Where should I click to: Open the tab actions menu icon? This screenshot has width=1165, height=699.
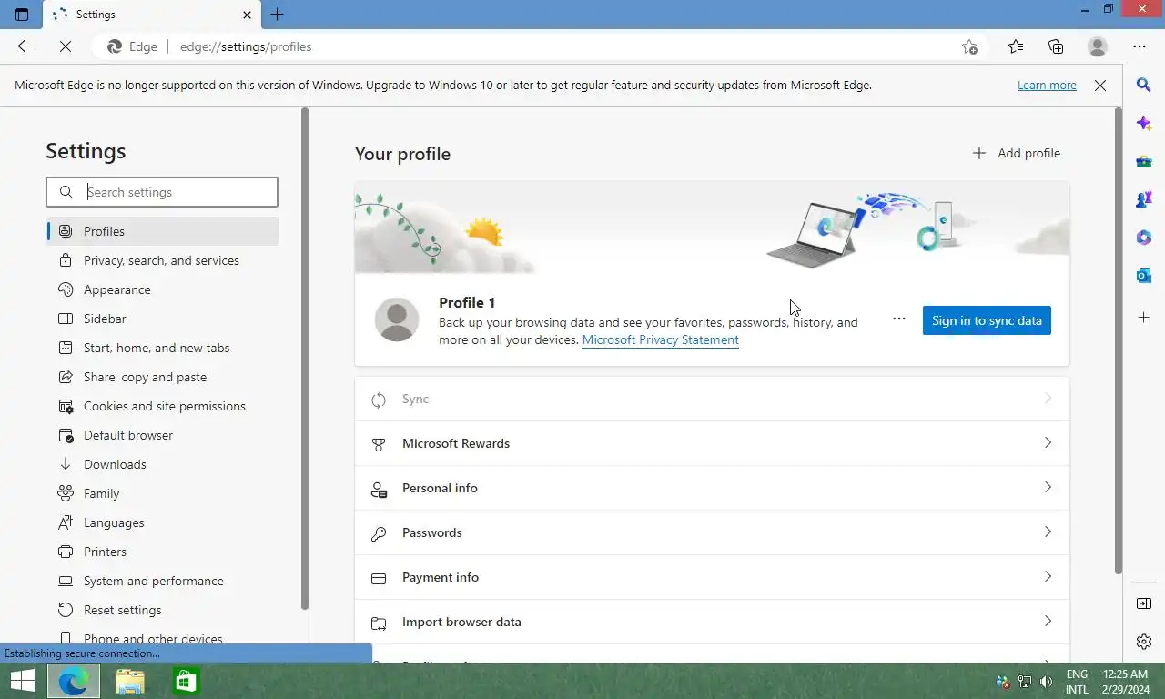tap(22, 15)
